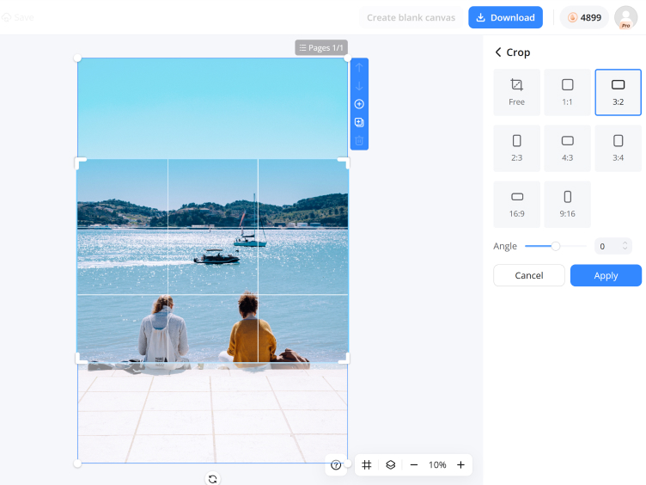This screenshot has width=646, height=485.
Task: Click Create blank canvas
Action: [411, 17]
